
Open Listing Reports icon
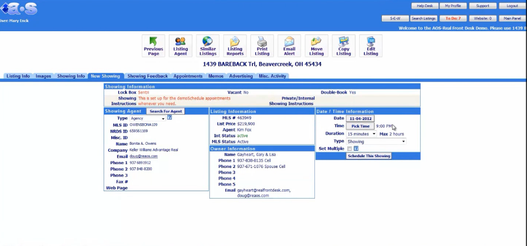[235, 46]
